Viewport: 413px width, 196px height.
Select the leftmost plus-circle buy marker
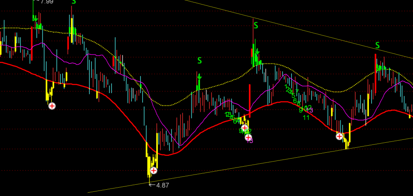tap(52, 106)
